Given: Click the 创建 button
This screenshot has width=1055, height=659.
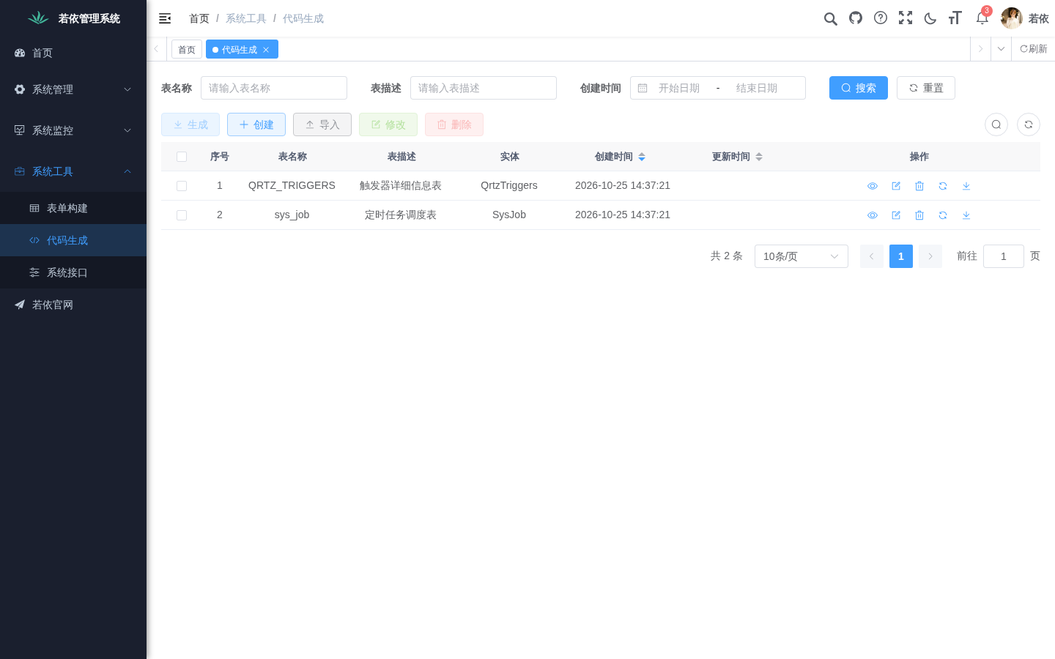Looking at the screenshot, I should click(256, 124).
